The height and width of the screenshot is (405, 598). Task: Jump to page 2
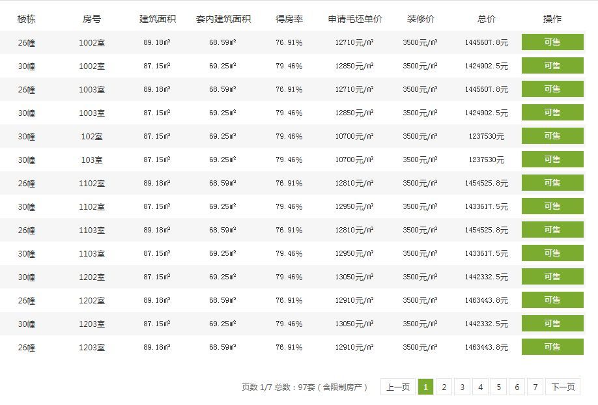(444, 387)
